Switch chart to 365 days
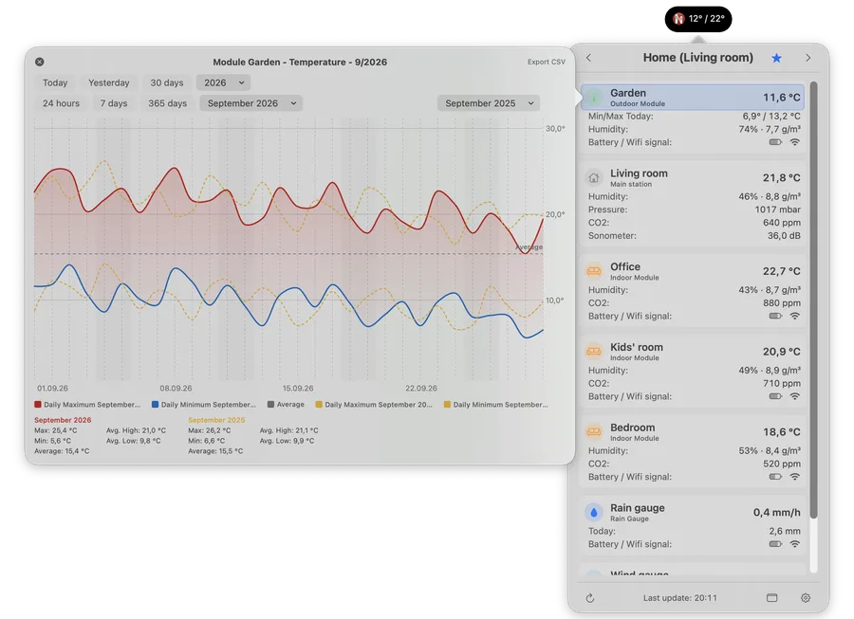This screenshot has width=854, height=619. click(x=167, y=103)
